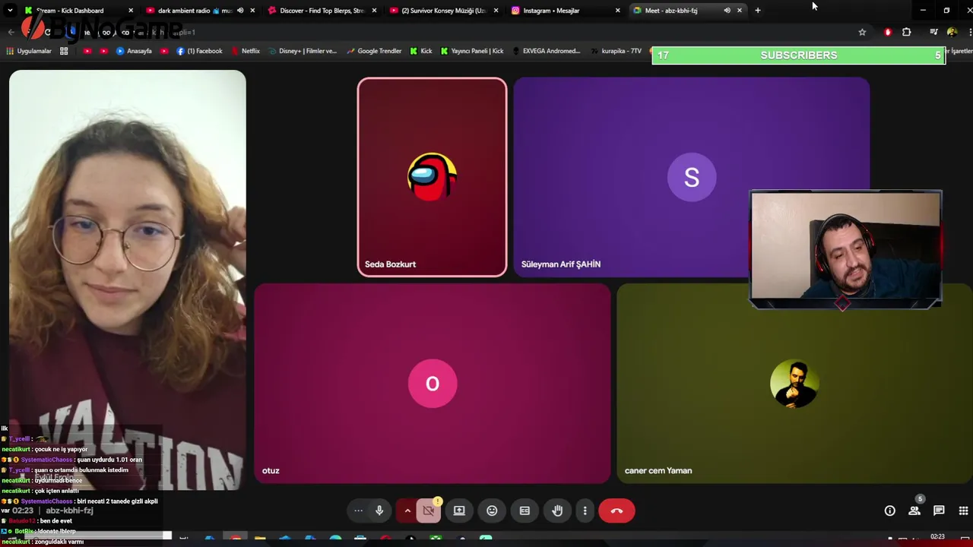This screenshot has width=973, height=547.
Task: Switch to Discover - Find Top Blerps tab
Action: coord(322,11)
